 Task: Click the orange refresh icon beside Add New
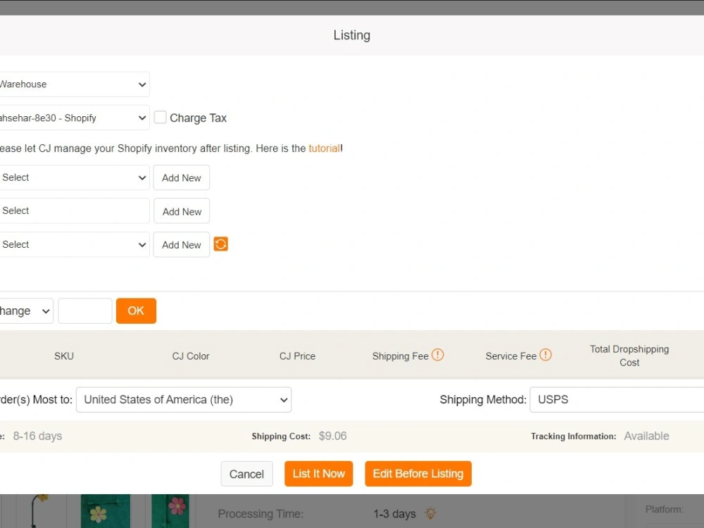[x=220, y=244]
